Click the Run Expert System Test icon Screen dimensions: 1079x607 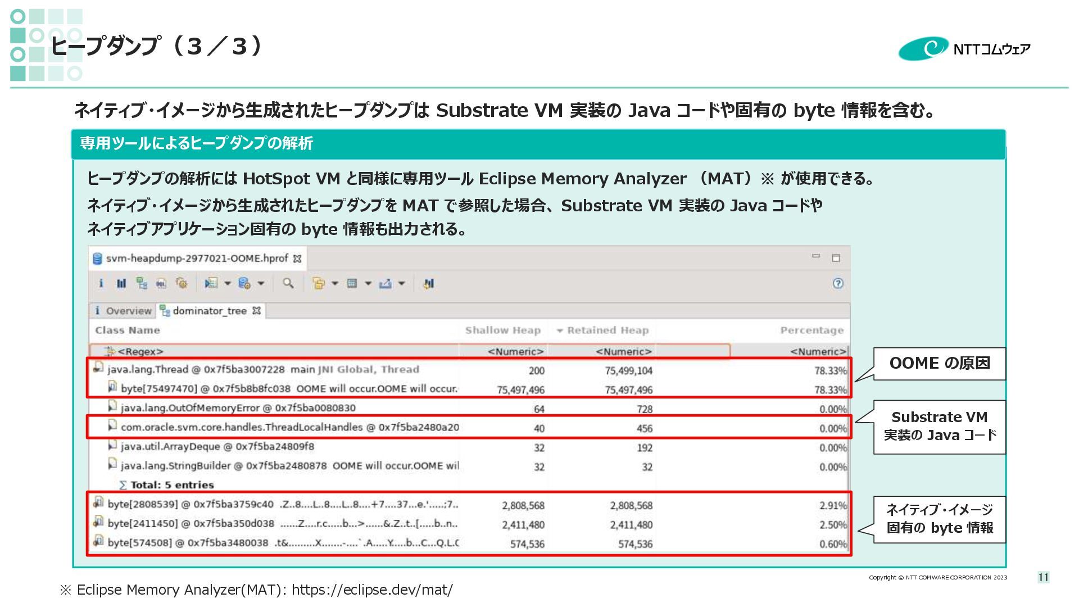point(211,283)
